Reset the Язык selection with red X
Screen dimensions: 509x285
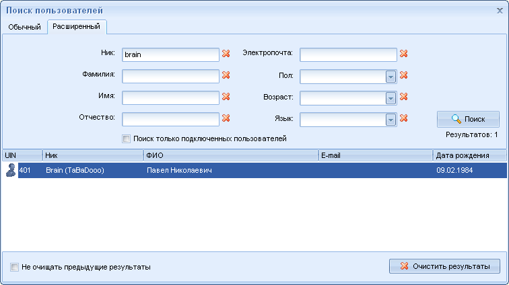click(x=404, y=119)
